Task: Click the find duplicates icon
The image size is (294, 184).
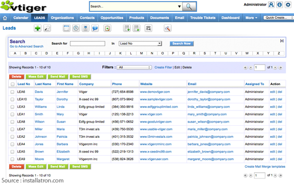Action: click(x=149, y=28)
